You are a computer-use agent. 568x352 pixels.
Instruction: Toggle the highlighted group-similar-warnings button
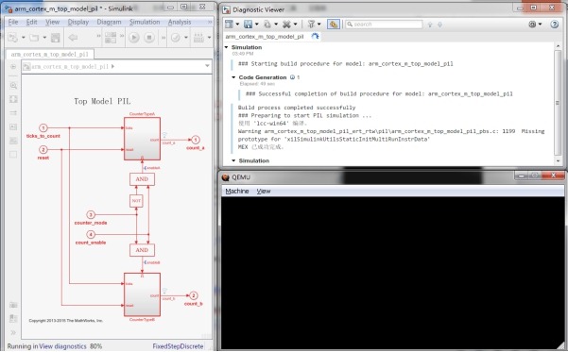334,25
